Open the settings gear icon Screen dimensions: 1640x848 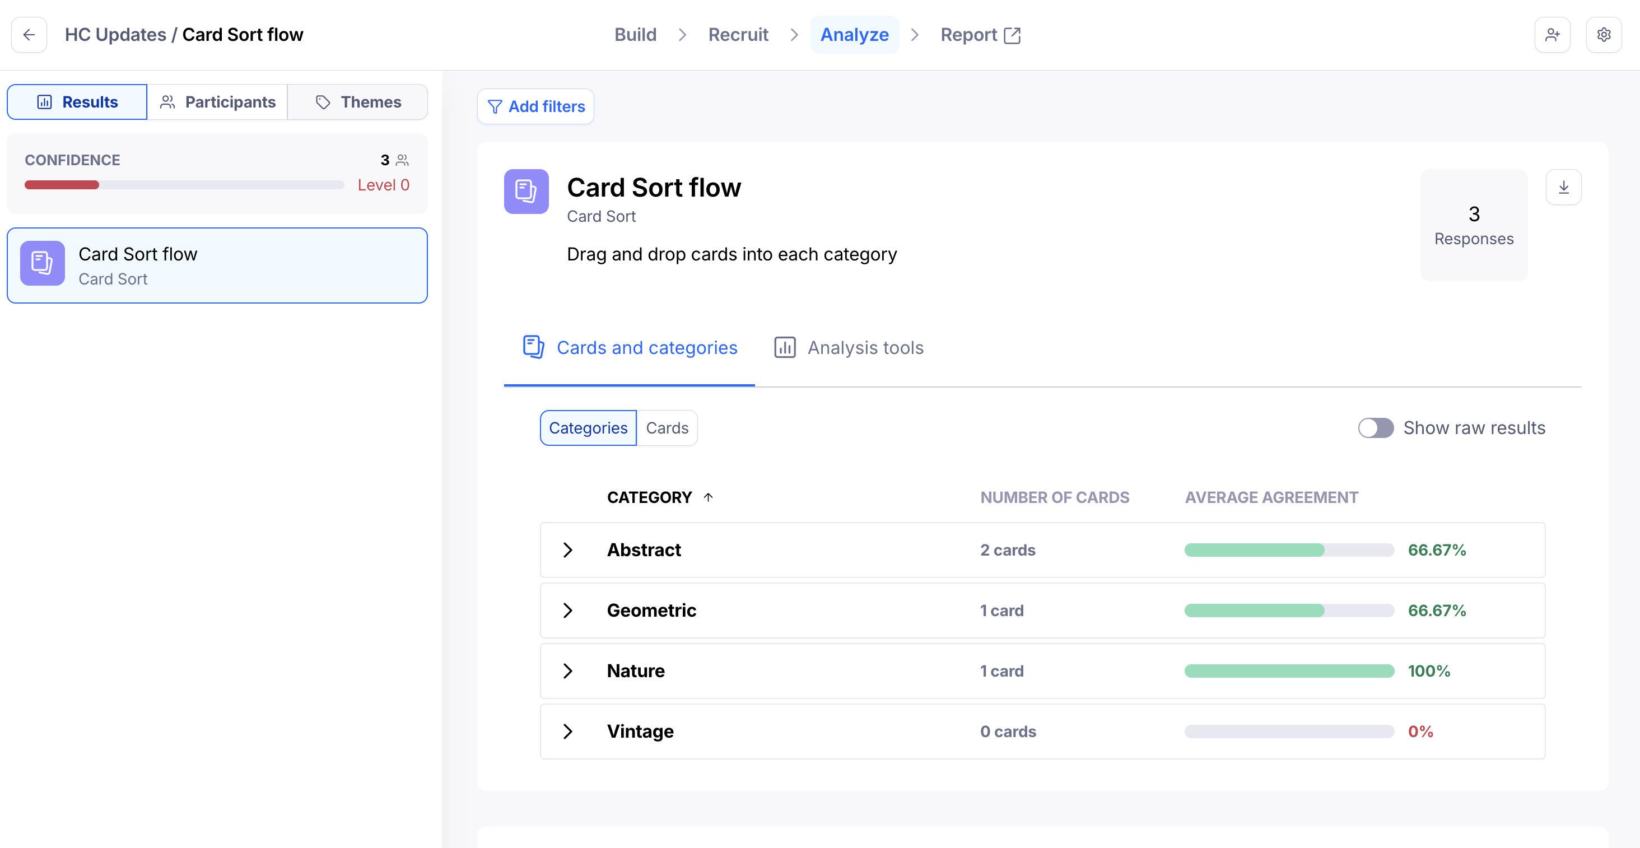coord(1604,34)
